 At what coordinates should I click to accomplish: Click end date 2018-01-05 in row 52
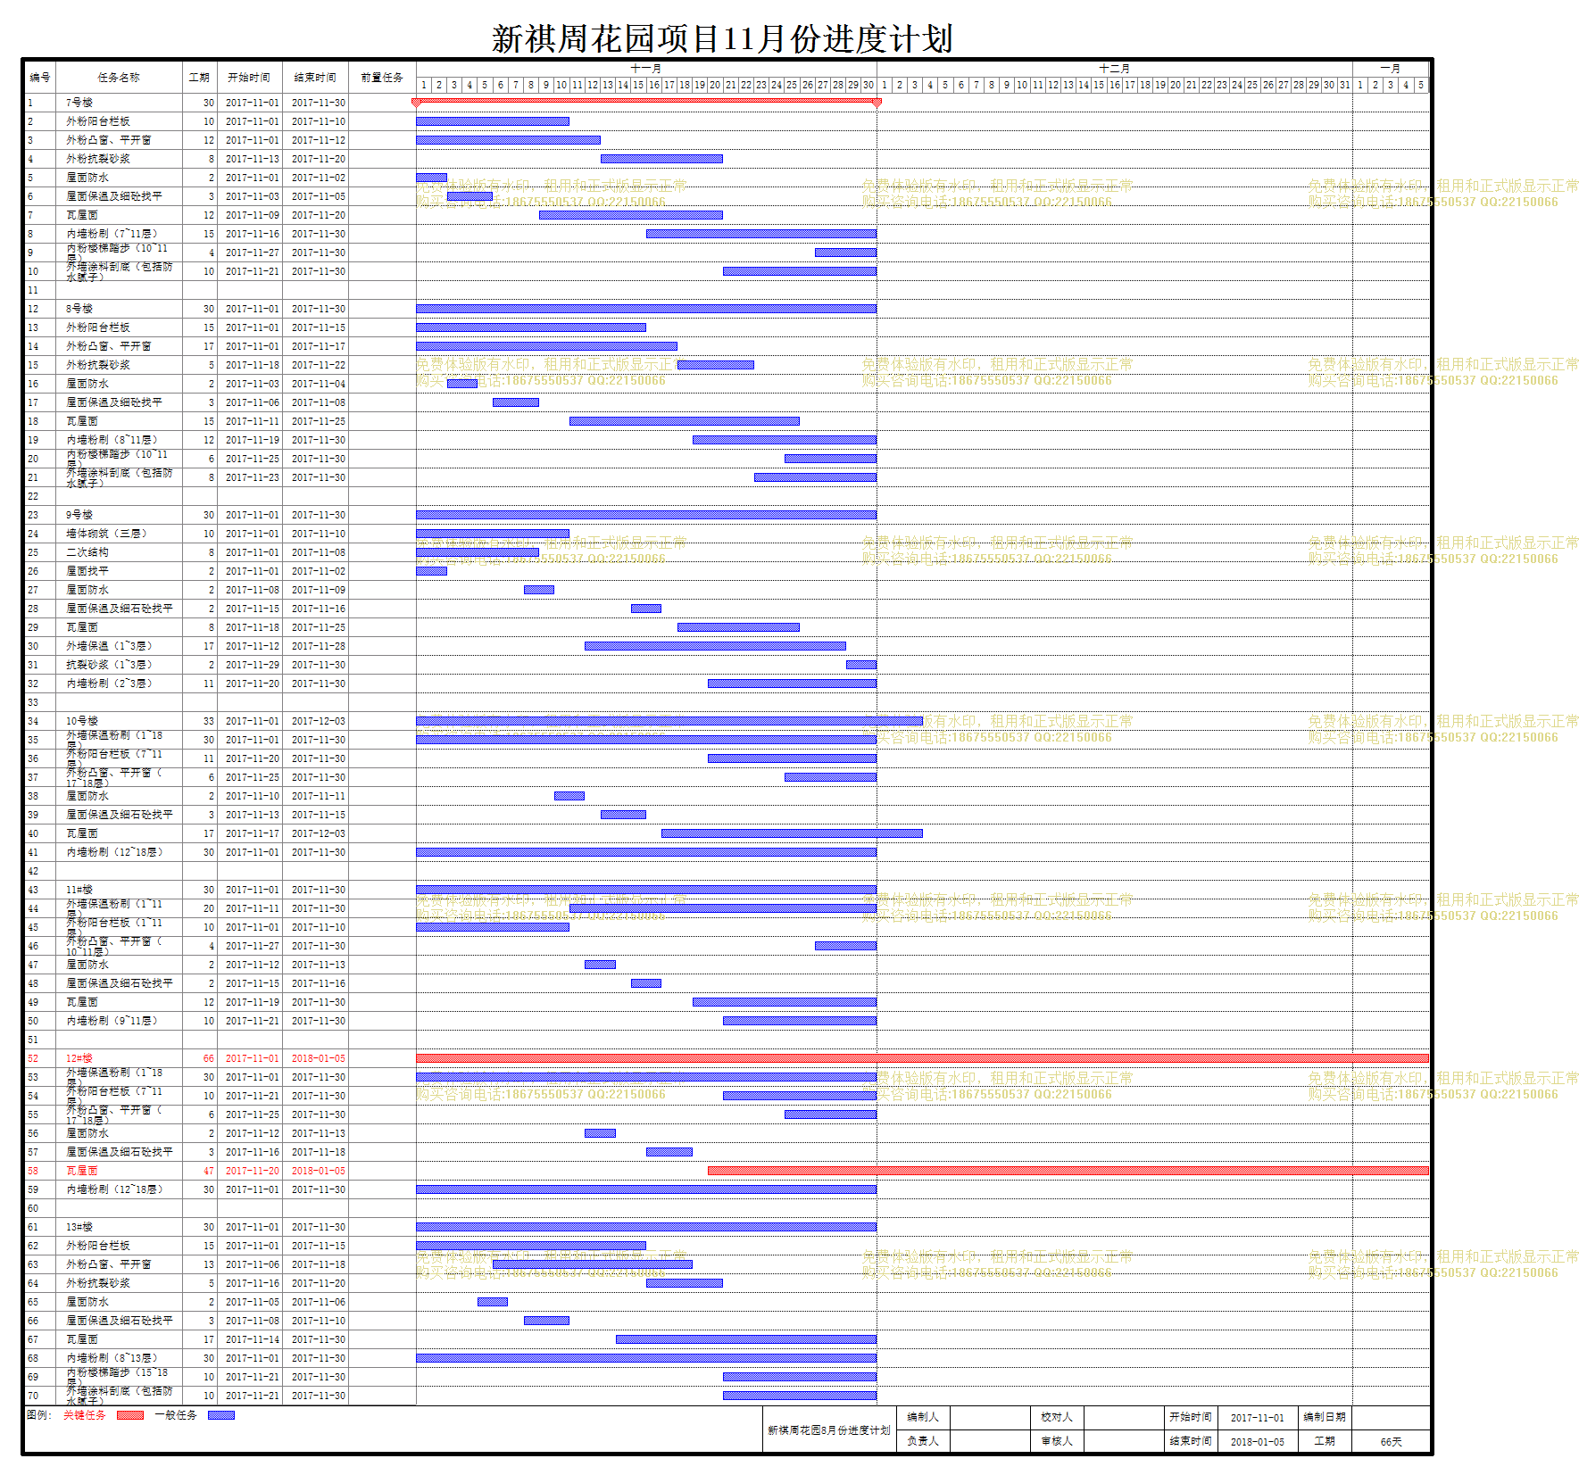coord(319,1058)
